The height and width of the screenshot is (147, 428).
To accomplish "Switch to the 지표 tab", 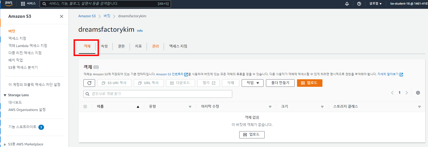I will pos(139,46).
